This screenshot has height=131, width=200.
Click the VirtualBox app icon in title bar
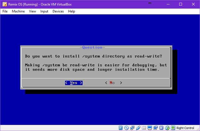(x=5, y=4)
